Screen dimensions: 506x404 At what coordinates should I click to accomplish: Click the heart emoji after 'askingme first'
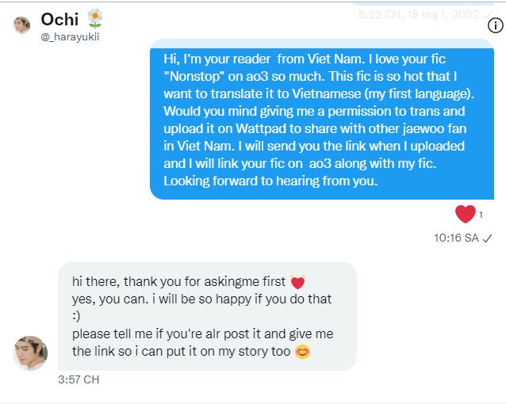point(297,282)
